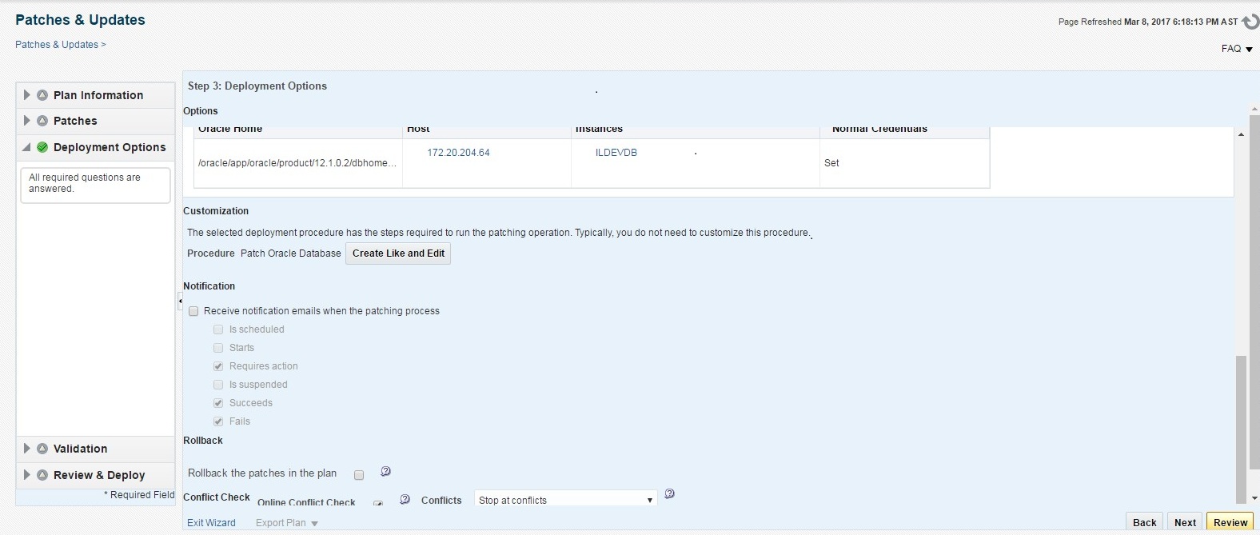Click status icon beside Plan Information
This screenshot has height=535, width=1260.
tap(42, 95)
